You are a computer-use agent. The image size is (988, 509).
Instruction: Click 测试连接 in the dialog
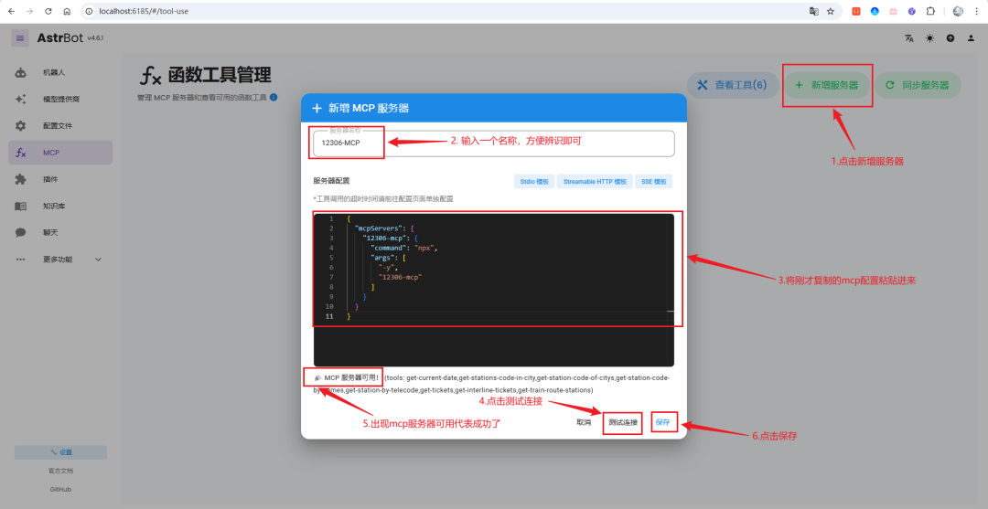(623, 422)
